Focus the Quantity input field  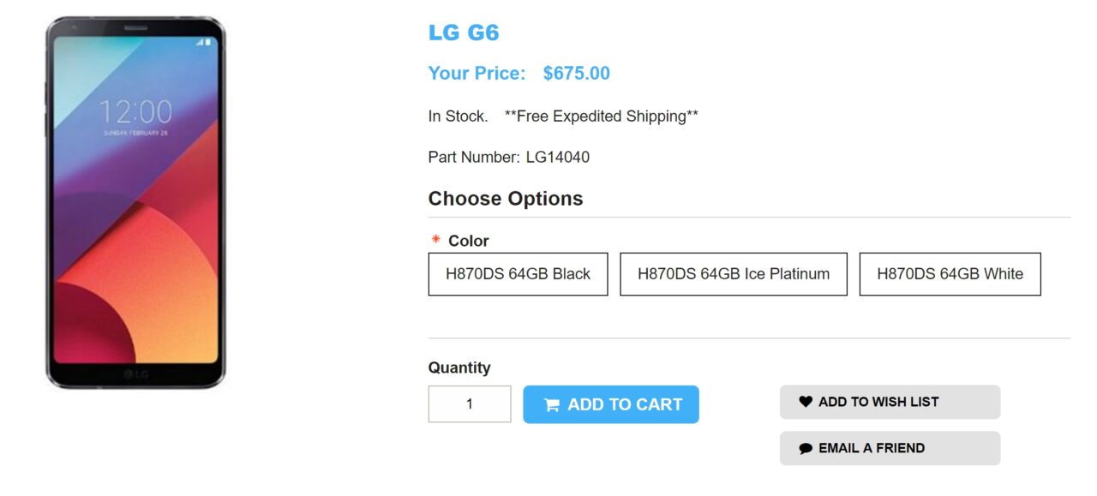(x=470, y=404)
